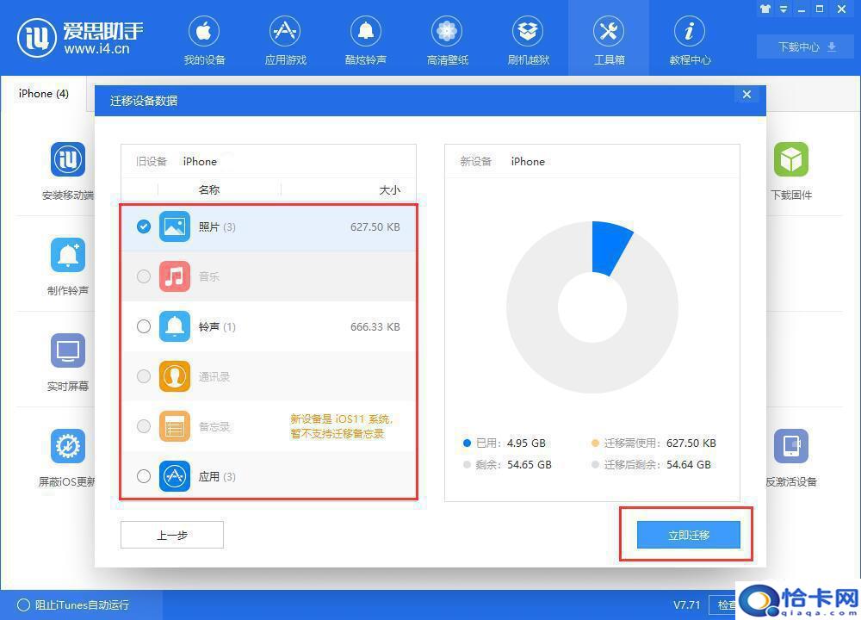Click the skin shirt icon in title bar
The image size is (861, 620).
765,9
